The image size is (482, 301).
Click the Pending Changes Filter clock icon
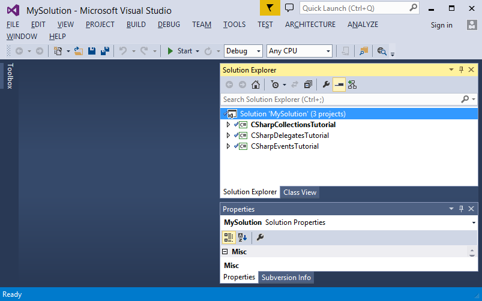275,85
